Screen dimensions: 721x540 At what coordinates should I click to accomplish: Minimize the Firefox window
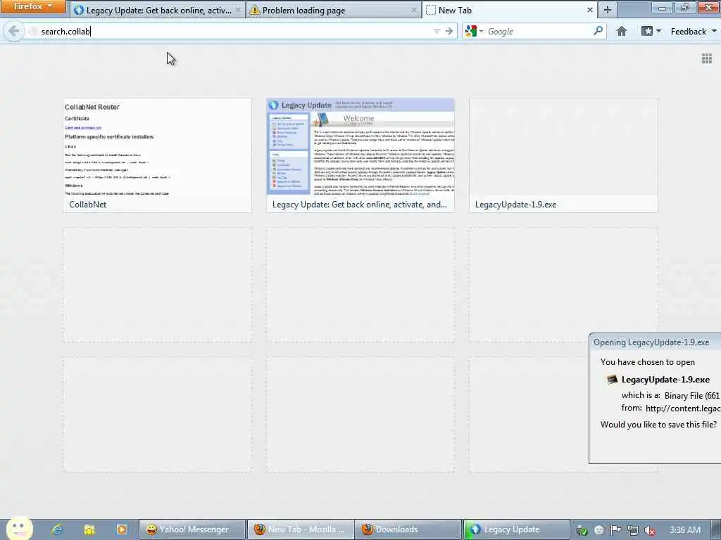coord(662,7)
